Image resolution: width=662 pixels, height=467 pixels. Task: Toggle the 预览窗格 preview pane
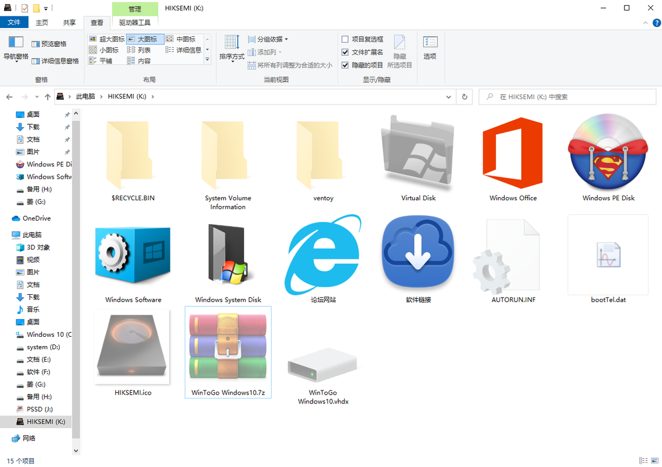[x=49, y=44]
